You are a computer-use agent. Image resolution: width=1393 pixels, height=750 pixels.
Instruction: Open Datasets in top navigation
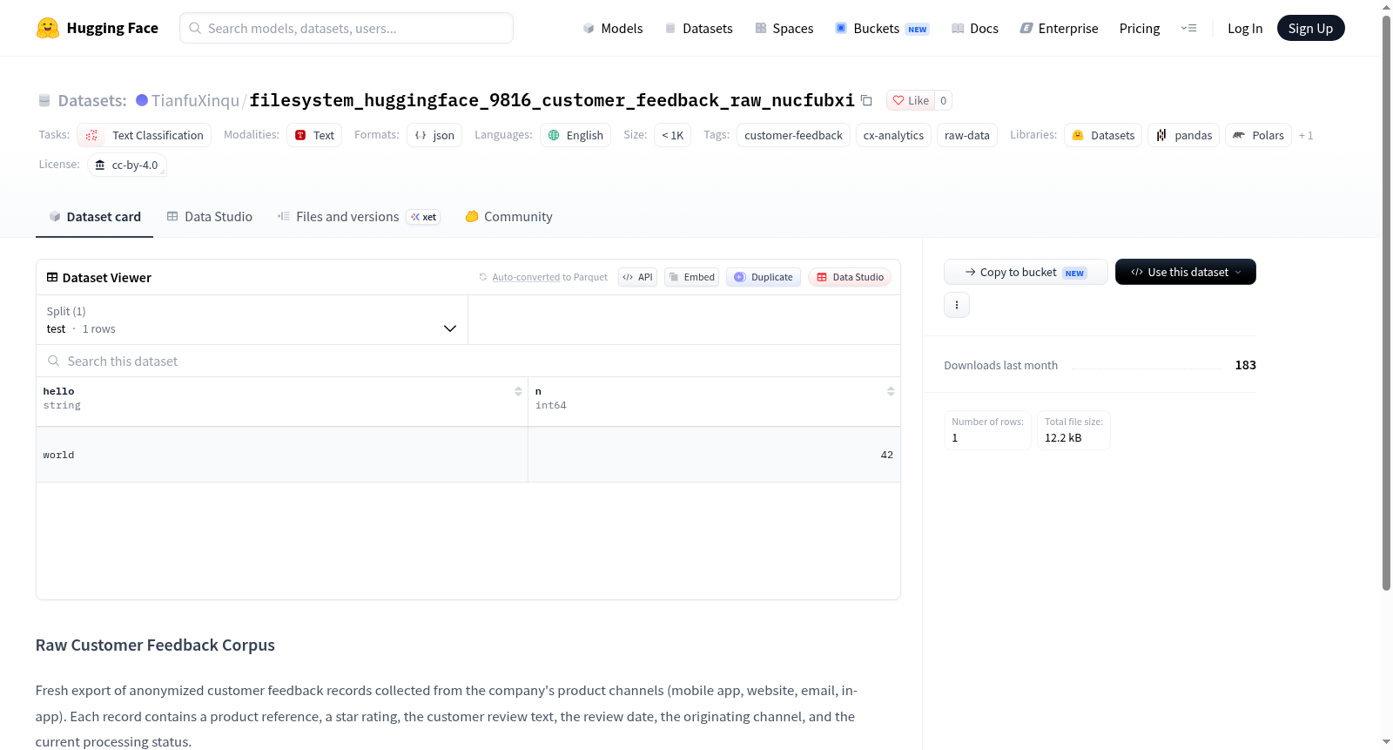pyautogui.click(x=698, y=28)
